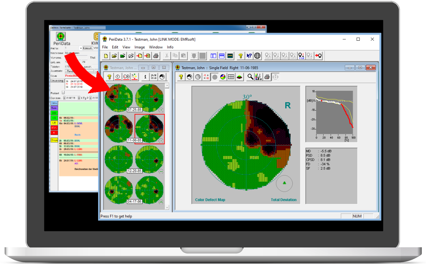
Task: Click the 12-20-85 date label in series
Action: [134, 171]
